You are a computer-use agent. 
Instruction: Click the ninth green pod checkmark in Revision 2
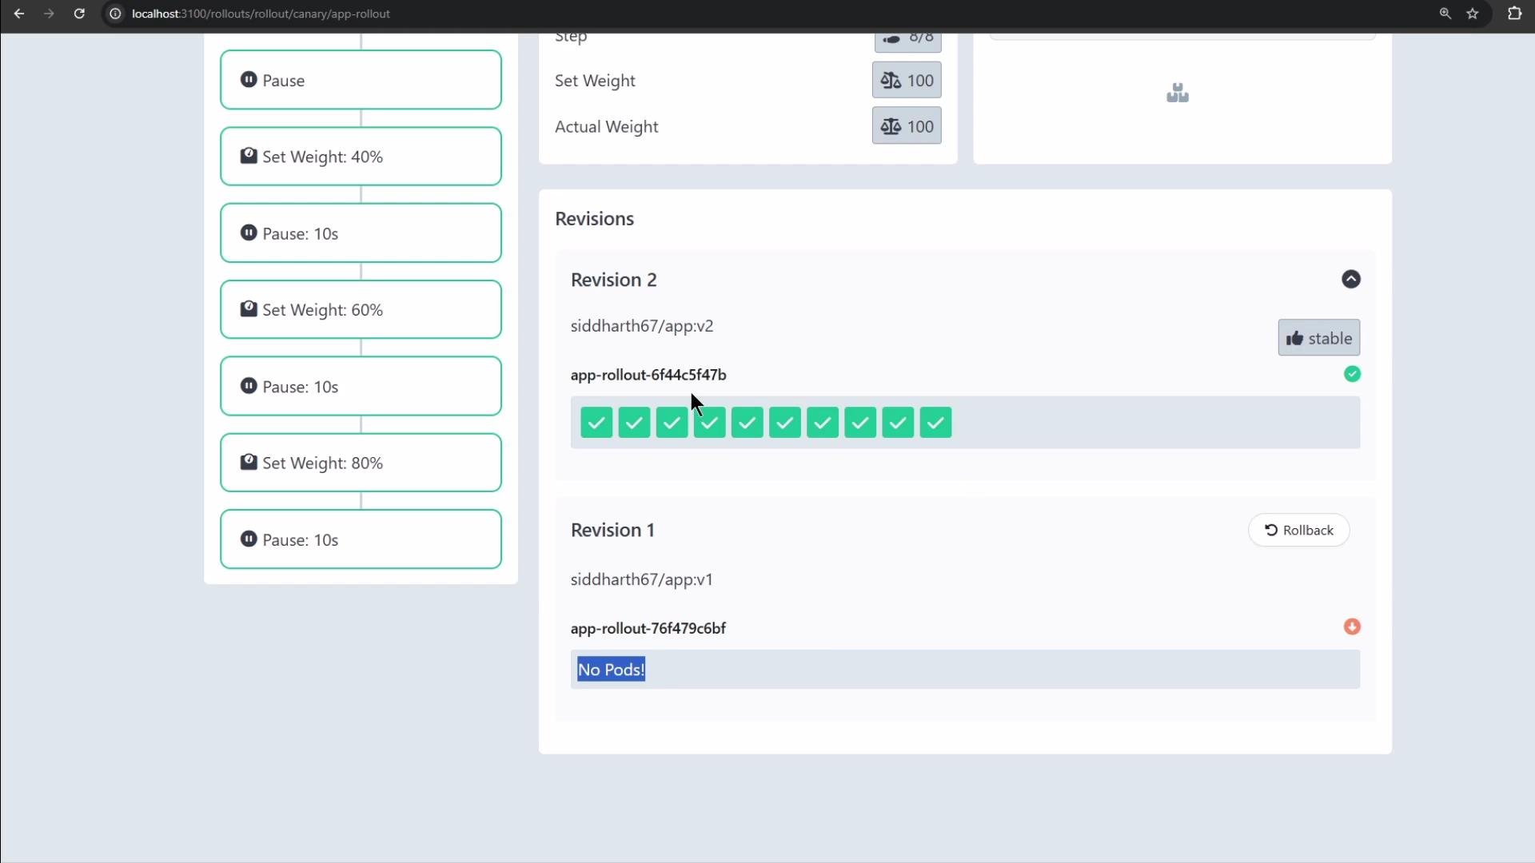coord(898,423)
